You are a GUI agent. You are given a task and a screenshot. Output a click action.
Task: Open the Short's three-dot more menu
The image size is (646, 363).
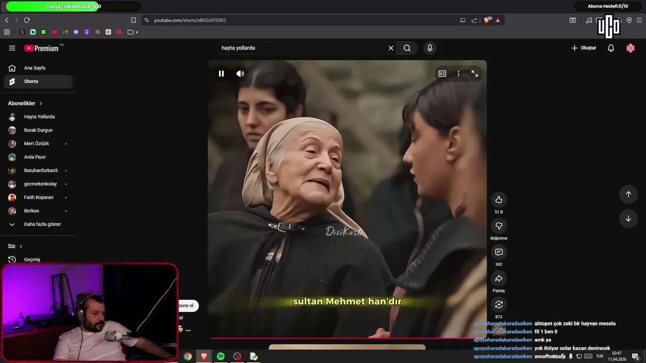click(x=458, y=74)
